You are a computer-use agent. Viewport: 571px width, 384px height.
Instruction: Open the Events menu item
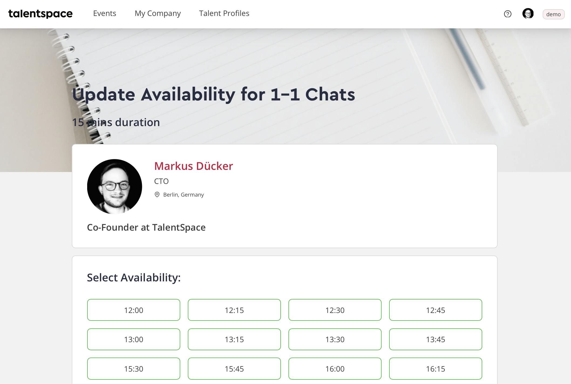pyautogui.click(x=105, y=13)
